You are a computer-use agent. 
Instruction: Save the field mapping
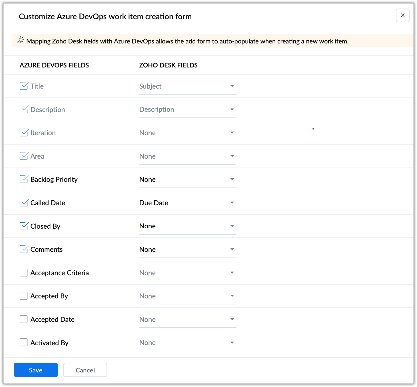(x=36, y=370)
